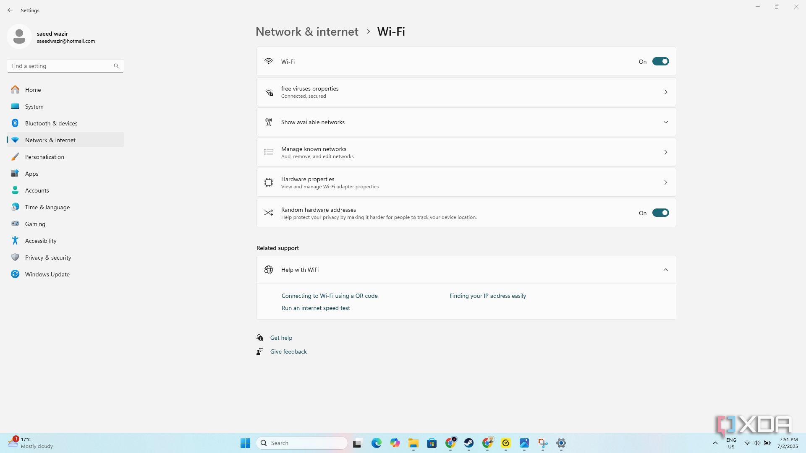Open clock and date in taskbar
The width and height of the screenshot is (806, 453).
tap(788, 443)
